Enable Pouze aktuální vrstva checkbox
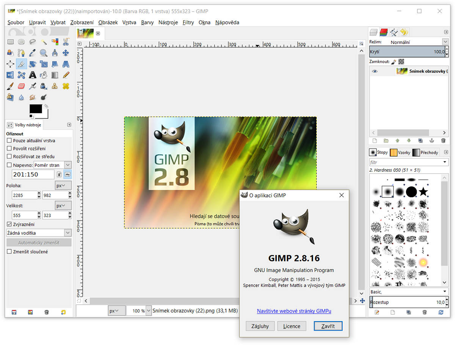This screenshot has height=345, width=455. [9, 140]
